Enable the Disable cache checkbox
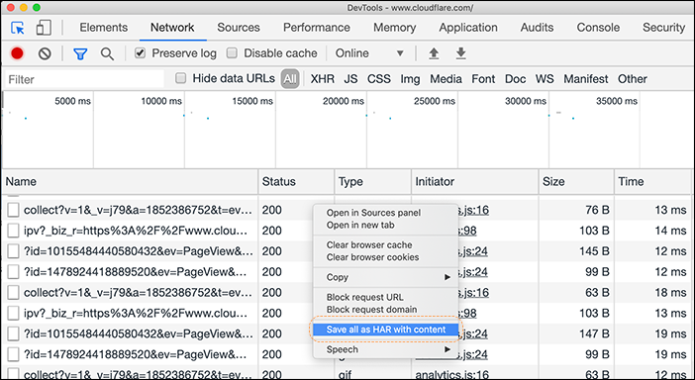 [x=232, y=53]
